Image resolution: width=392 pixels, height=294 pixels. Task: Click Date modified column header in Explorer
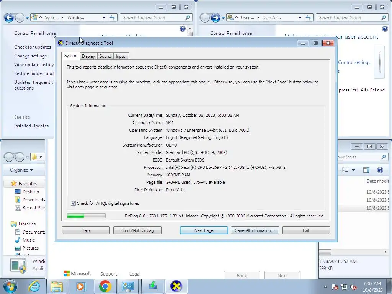point(377,181)
